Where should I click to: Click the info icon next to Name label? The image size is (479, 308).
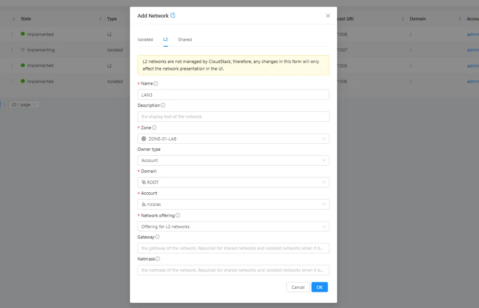[x=156, y=84]
